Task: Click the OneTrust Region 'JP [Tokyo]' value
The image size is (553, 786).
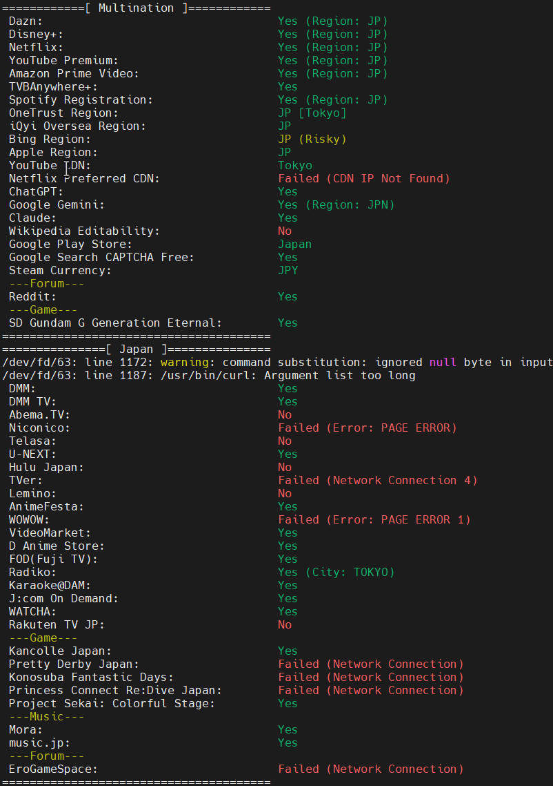Action: coord(312,113)
